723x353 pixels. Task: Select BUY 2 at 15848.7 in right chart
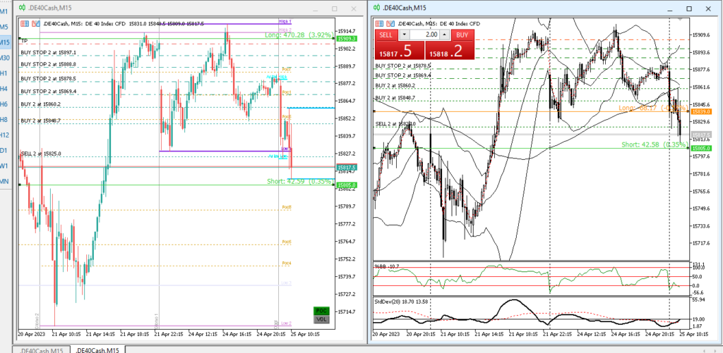[395, 97]
